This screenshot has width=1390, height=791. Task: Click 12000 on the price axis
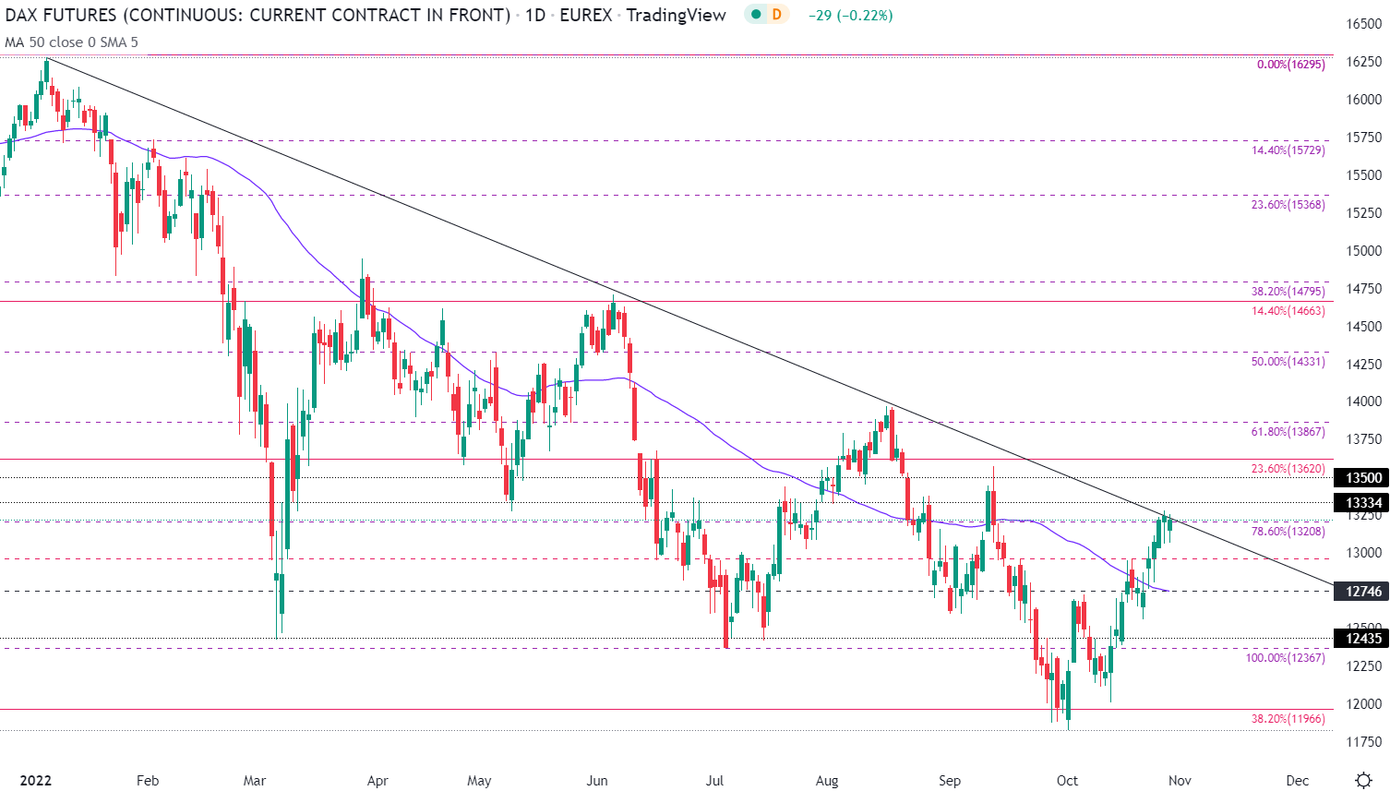[x=1363, y=704]
